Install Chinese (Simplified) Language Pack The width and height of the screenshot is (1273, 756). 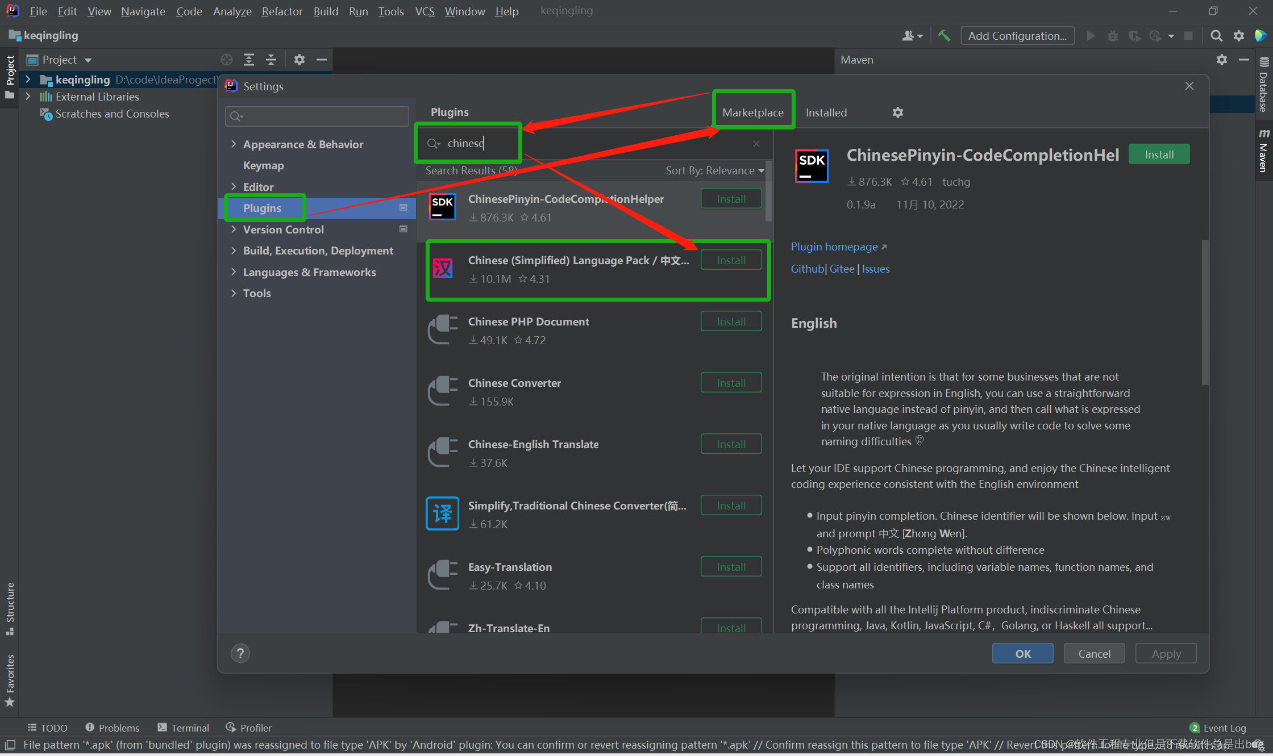[x=731, y=260]
